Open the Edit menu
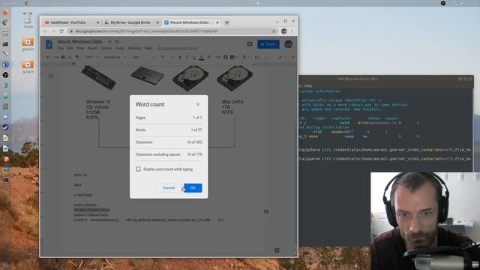Screen dimensions: 480x270 pos(70,48)
